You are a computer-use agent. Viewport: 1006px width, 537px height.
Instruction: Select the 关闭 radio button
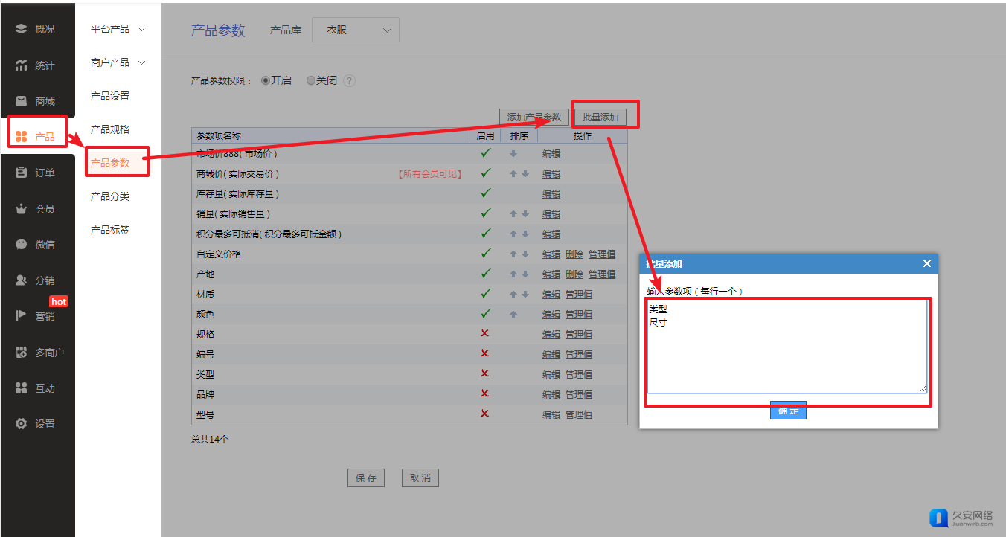pos(311,81)
